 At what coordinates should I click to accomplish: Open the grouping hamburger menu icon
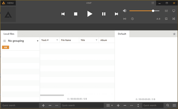(5, 41)
